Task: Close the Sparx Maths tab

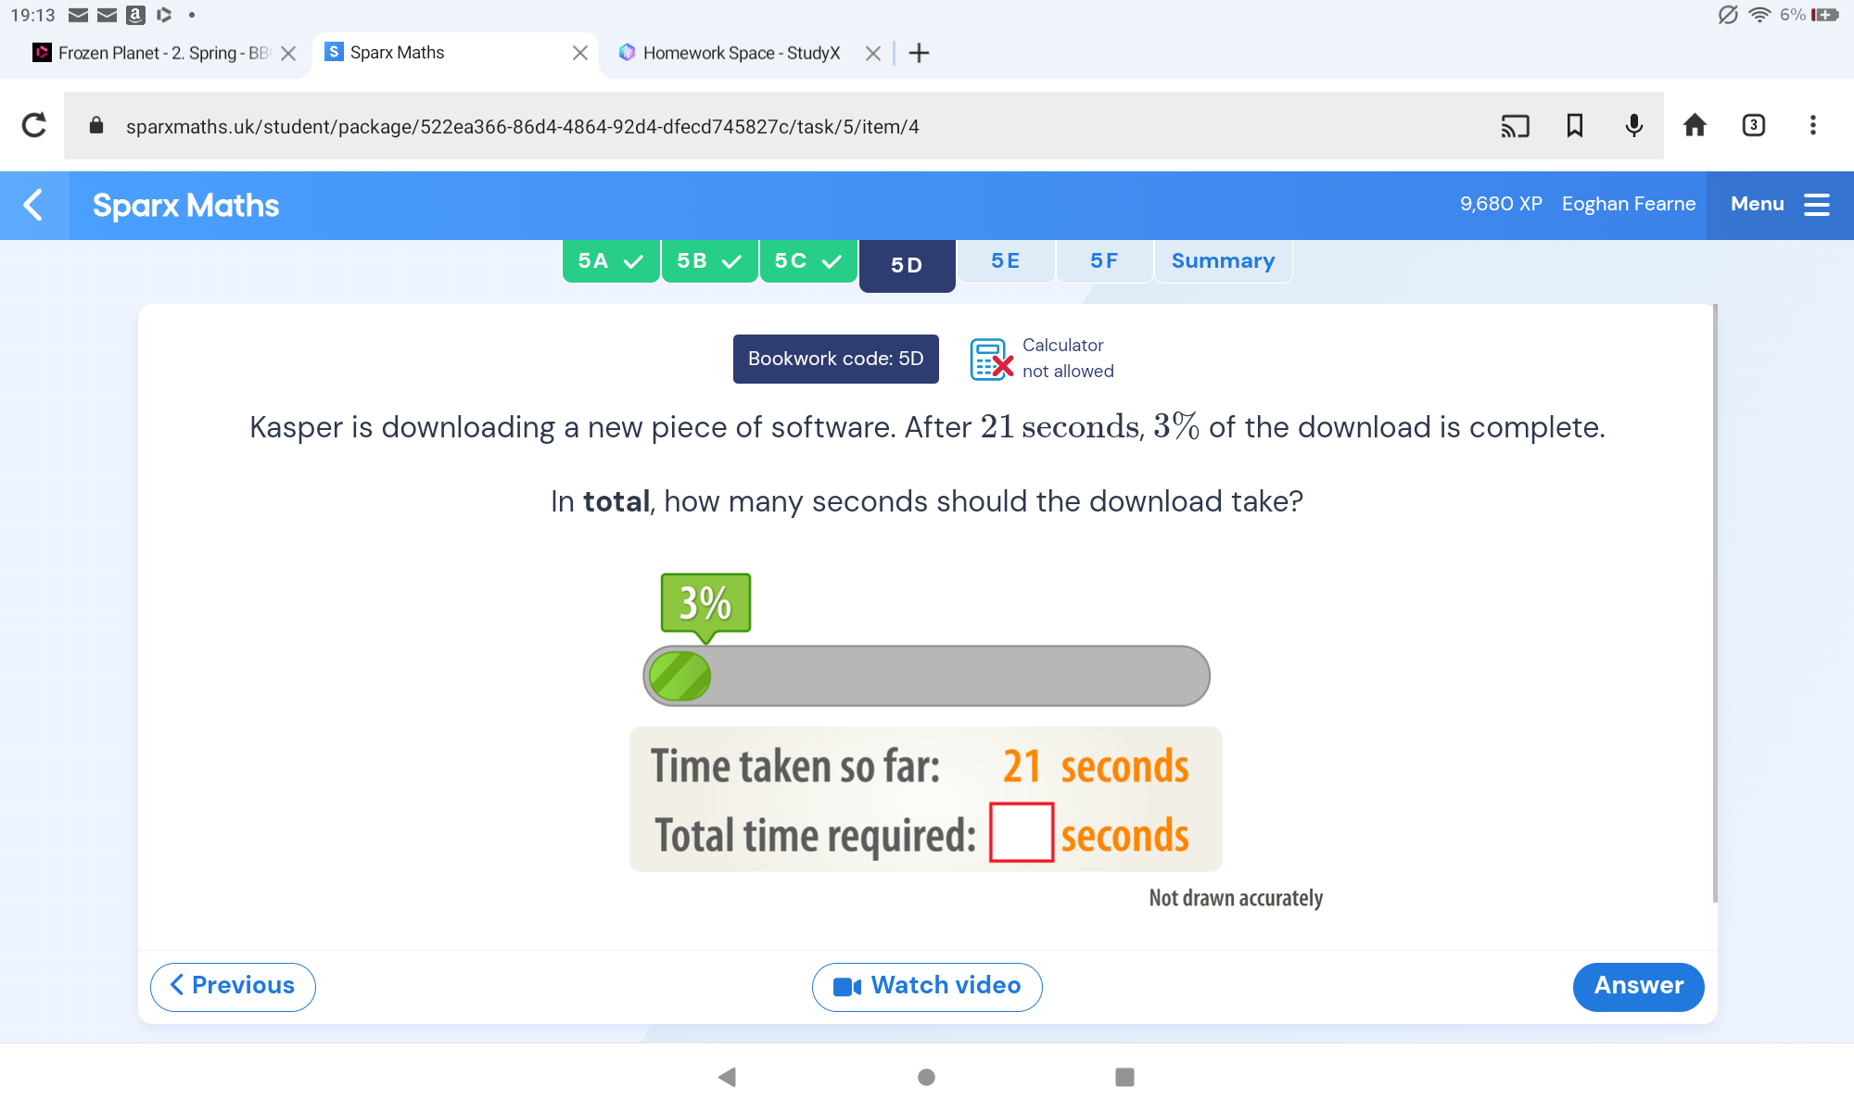Action: pyautogui.click(x=580, y=53)
